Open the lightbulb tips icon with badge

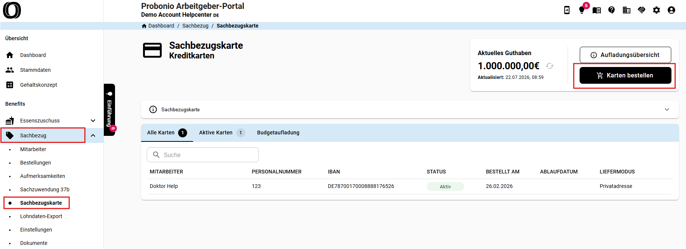(582, 10)
